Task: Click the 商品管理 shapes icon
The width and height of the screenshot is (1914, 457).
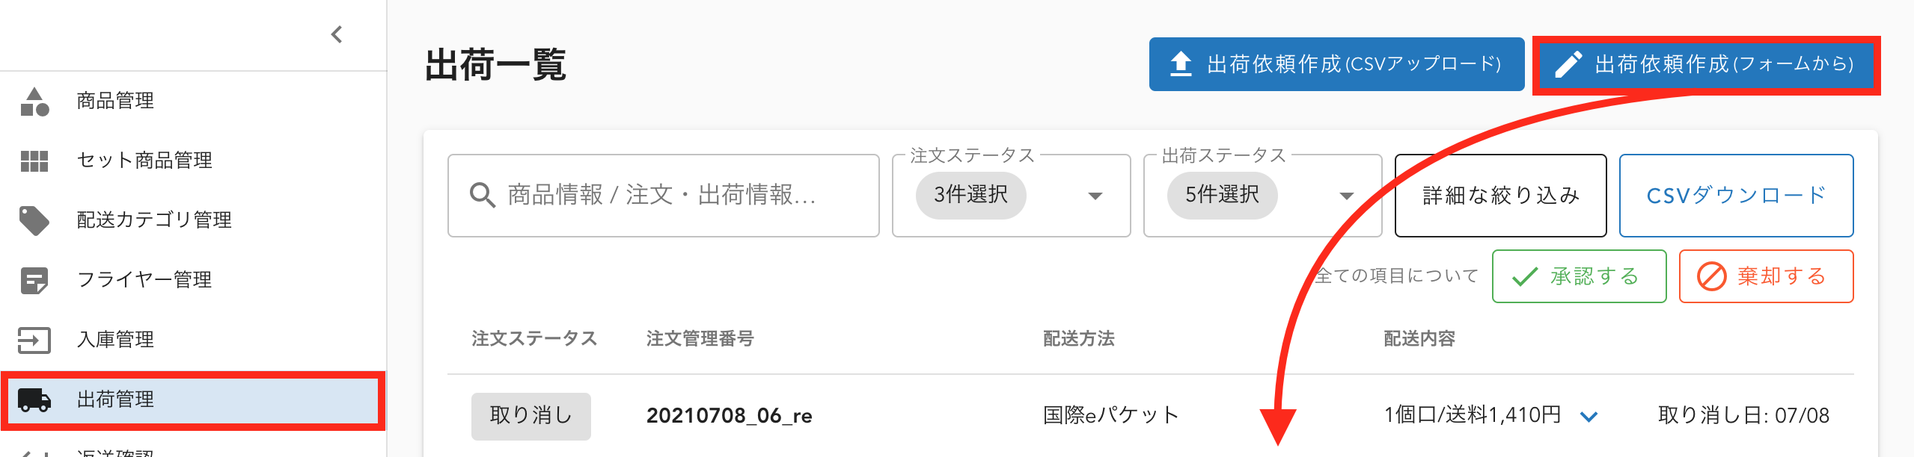Action: (x=34, y=102)
